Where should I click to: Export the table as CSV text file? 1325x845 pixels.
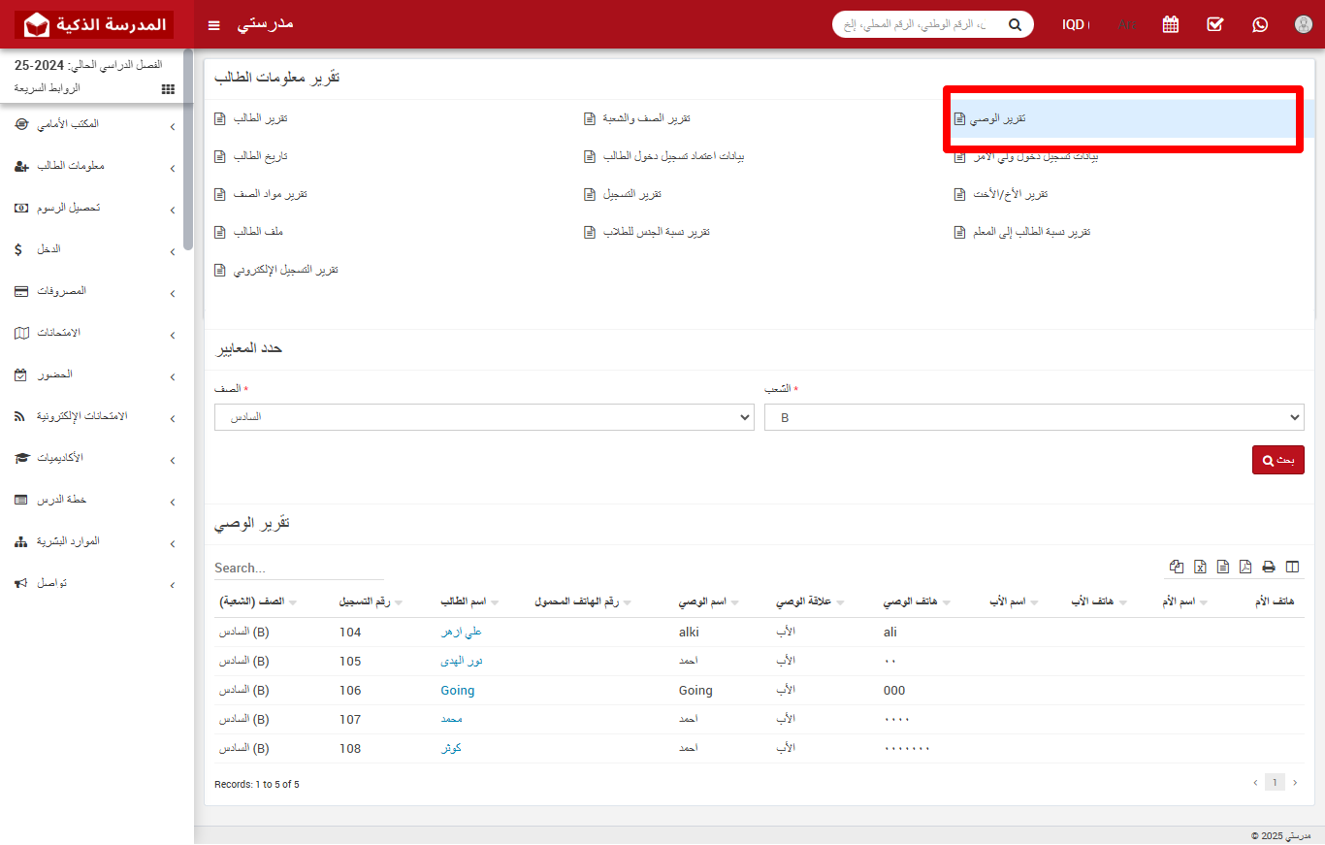1222,567
